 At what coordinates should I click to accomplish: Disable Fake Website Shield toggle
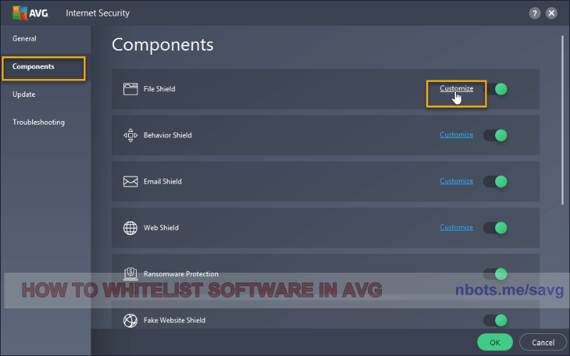click(x=495, y=320)
